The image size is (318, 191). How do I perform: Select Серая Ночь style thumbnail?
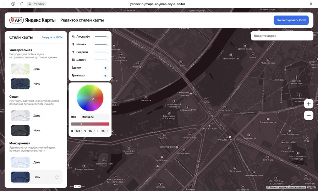20,131
